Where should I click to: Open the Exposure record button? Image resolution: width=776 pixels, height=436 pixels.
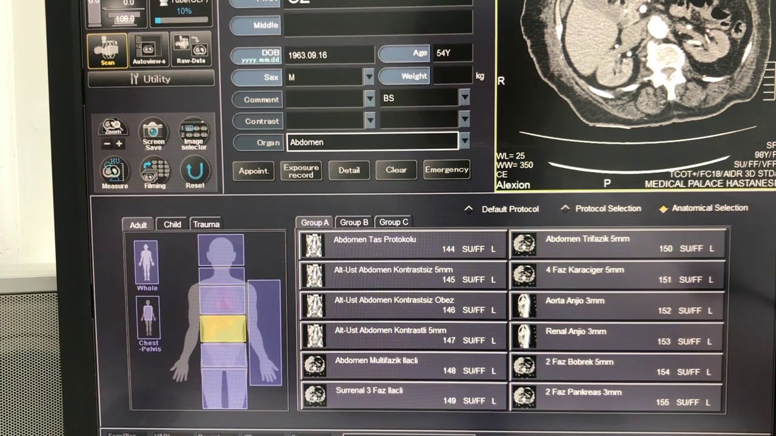tap(301, 171)
